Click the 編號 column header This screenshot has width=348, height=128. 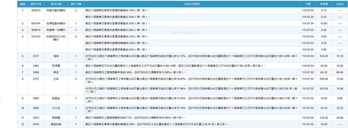[x=22, y=4]
